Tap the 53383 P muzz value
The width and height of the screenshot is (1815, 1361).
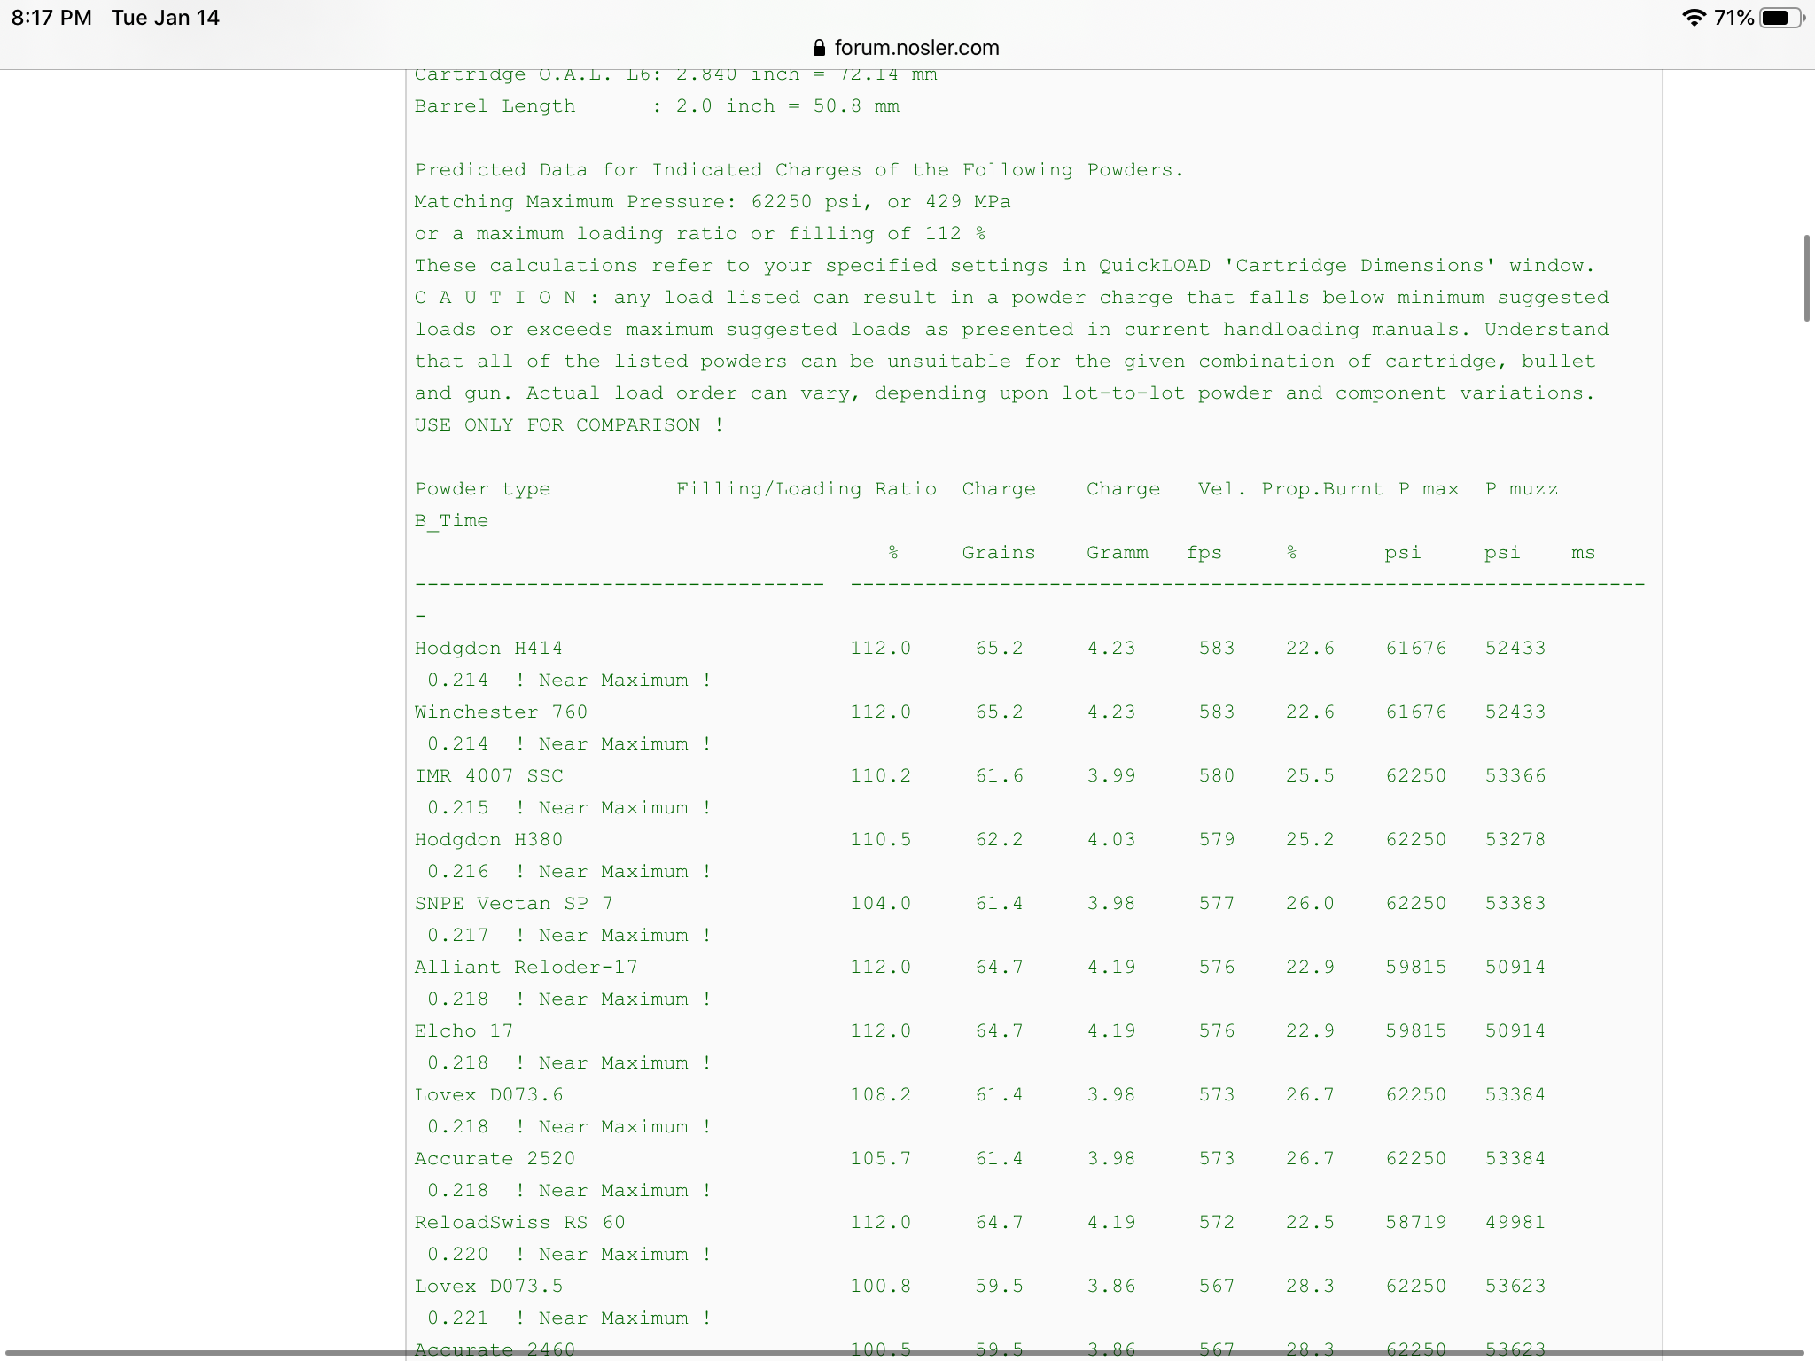click(1515, 904)
